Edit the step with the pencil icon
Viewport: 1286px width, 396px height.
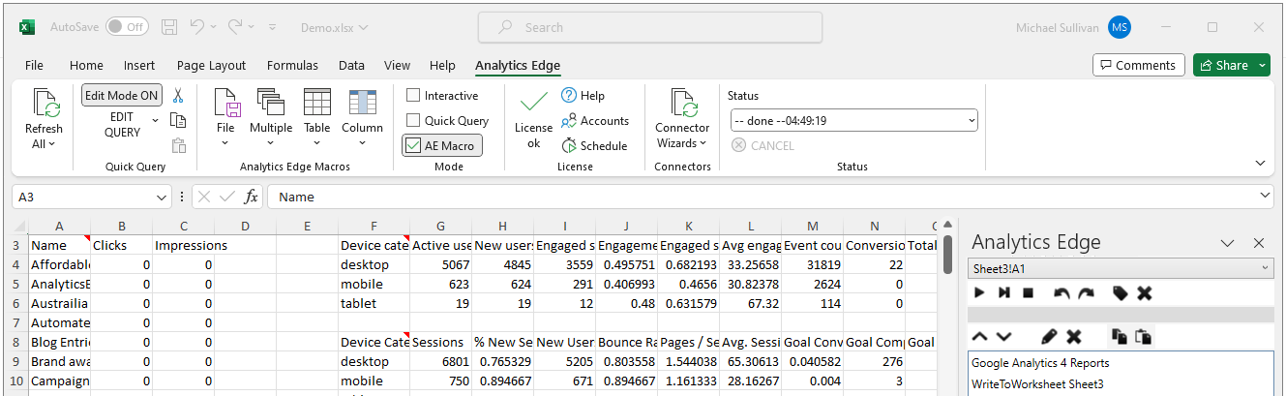[1049, 336]
